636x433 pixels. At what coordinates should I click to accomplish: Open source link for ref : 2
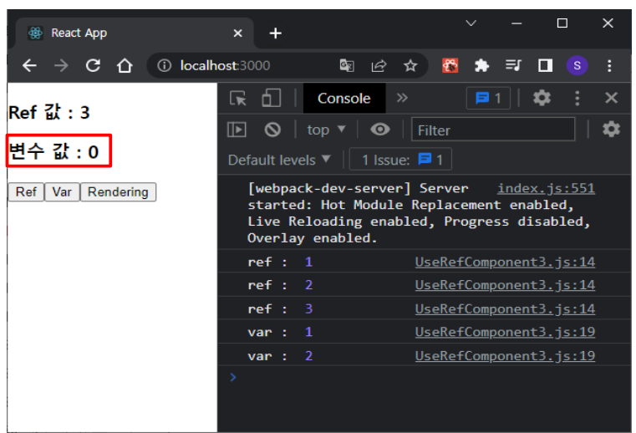(x=505, y=285)
